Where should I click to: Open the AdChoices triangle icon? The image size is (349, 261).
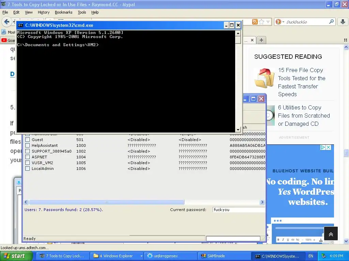(323, 147)
